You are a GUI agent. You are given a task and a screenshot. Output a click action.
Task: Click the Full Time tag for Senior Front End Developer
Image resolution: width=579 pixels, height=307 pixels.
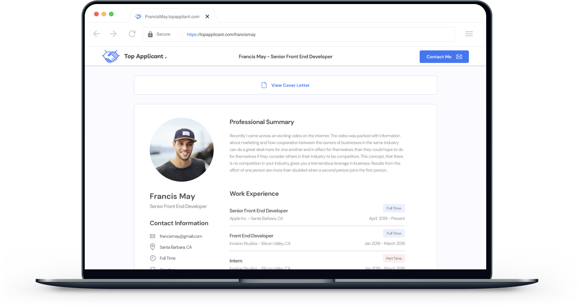click(394, 208)
